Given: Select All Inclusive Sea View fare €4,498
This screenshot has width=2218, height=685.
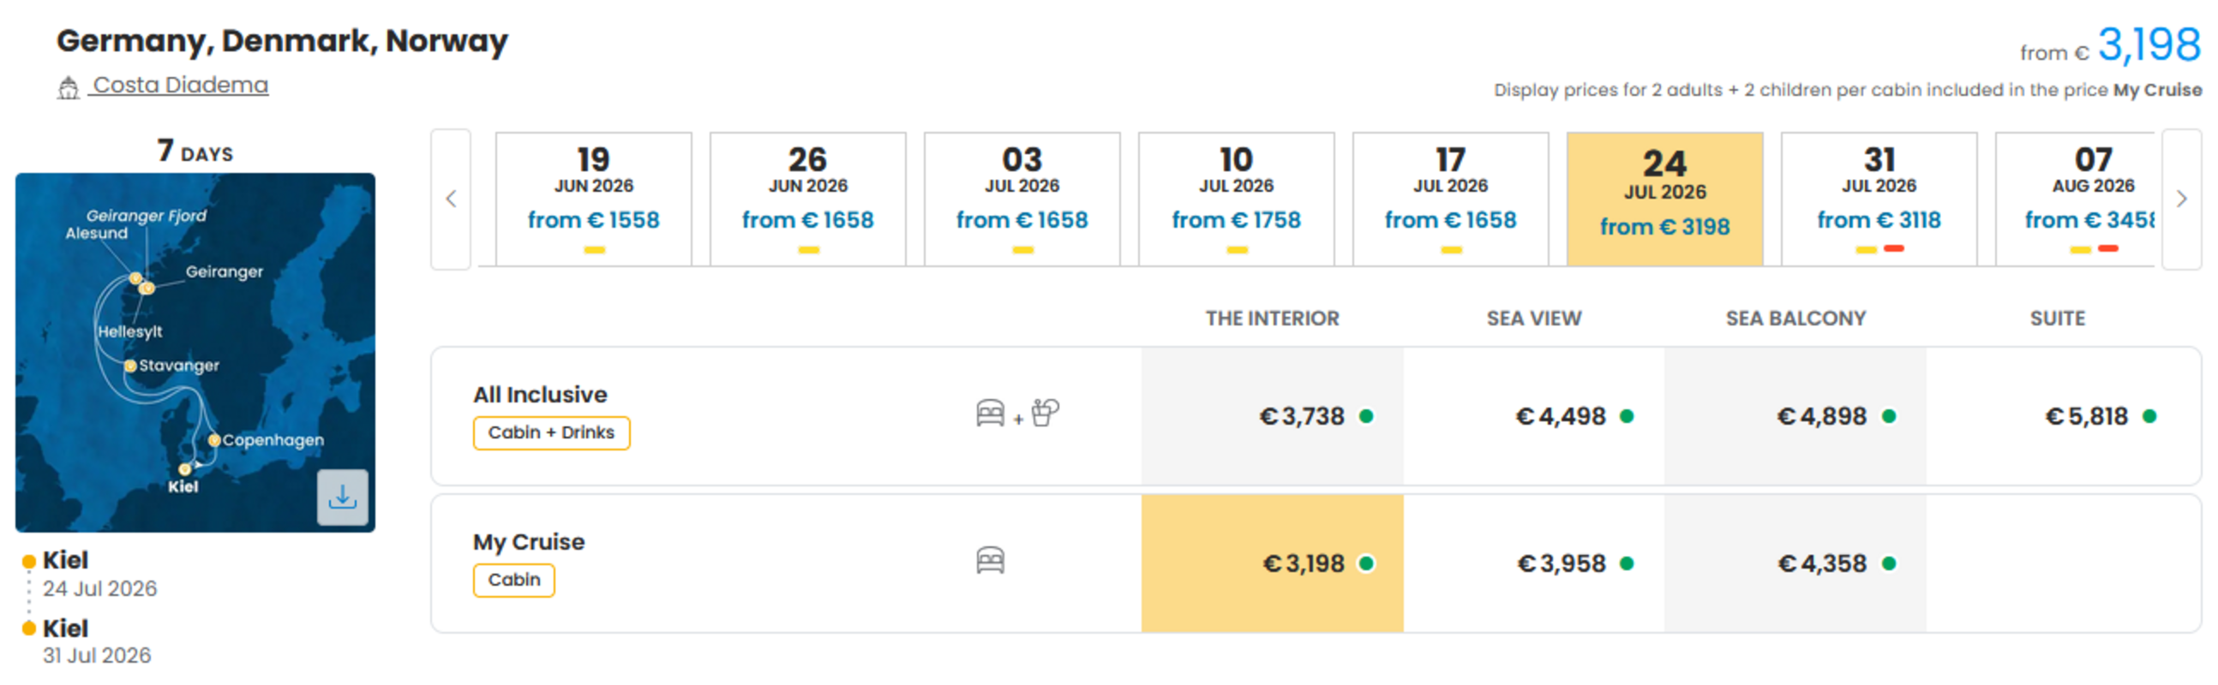Looking at the screenshot, I should [1533, 416].
